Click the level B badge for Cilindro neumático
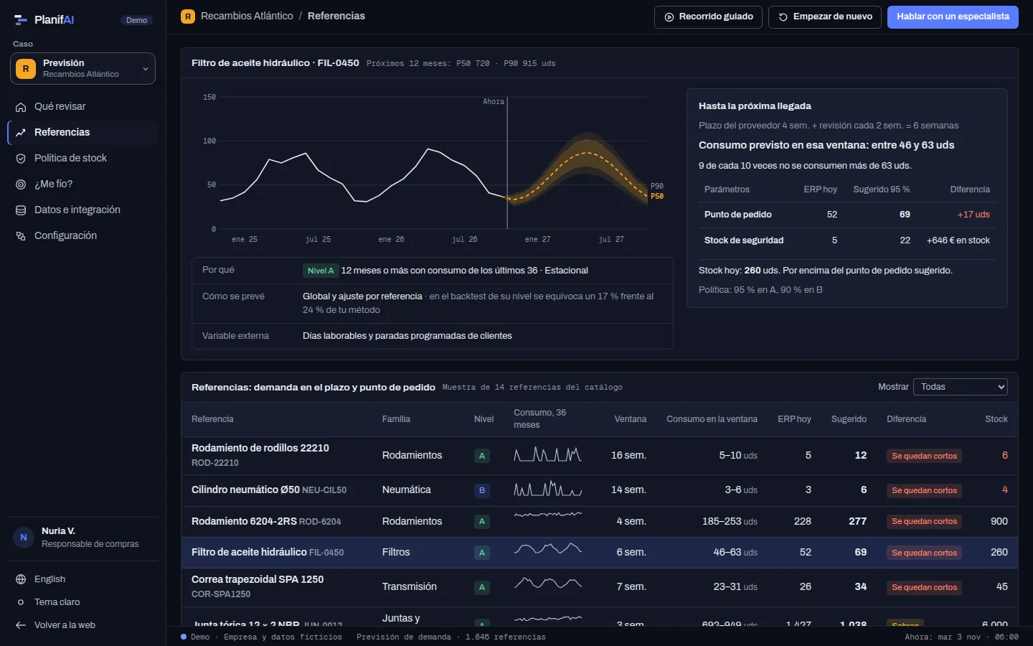Viewport: 1033px width, 646px height. 482,491
